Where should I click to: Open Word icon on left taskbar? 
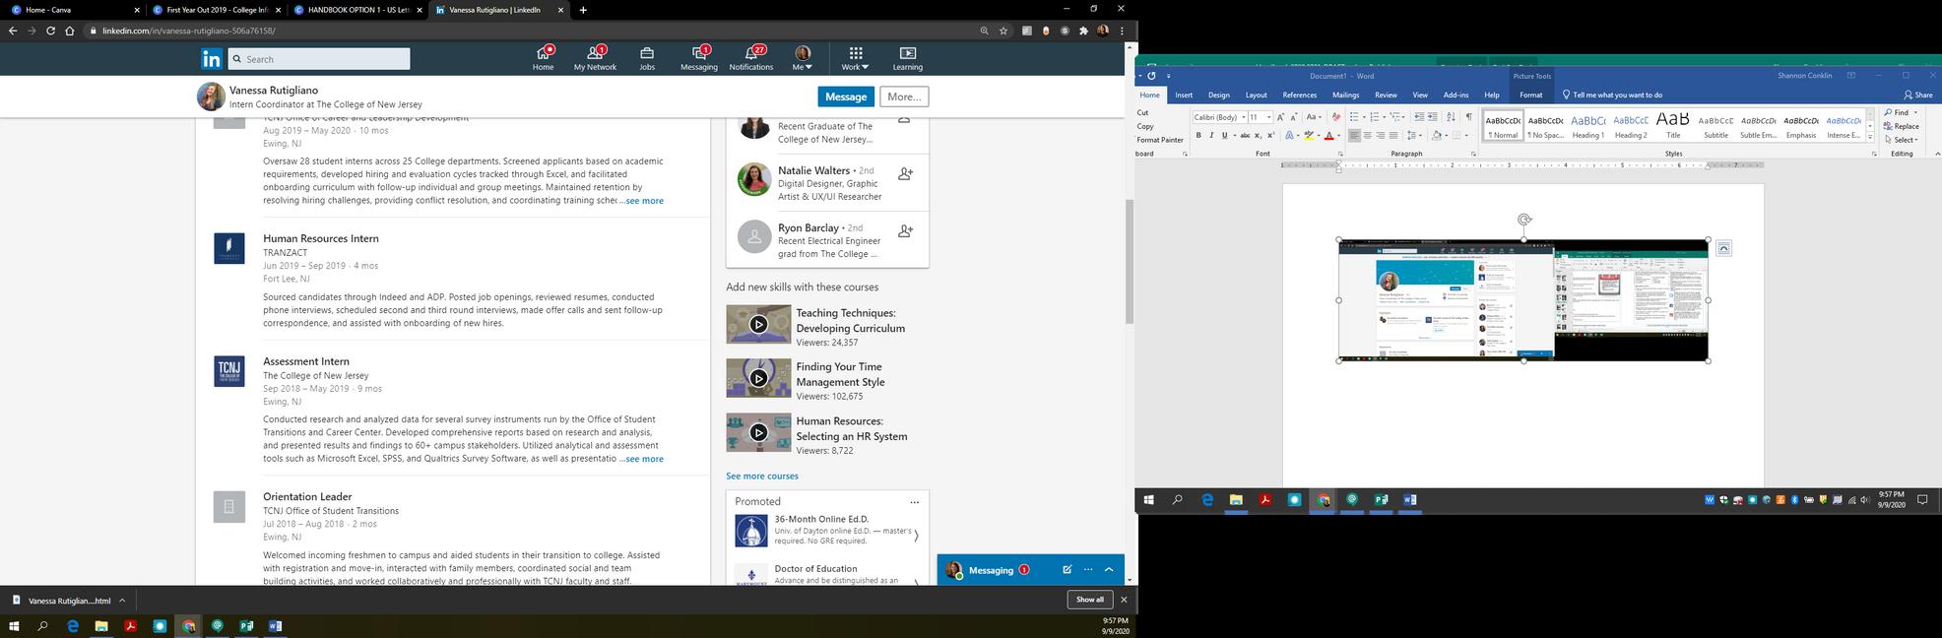(275, 625)
